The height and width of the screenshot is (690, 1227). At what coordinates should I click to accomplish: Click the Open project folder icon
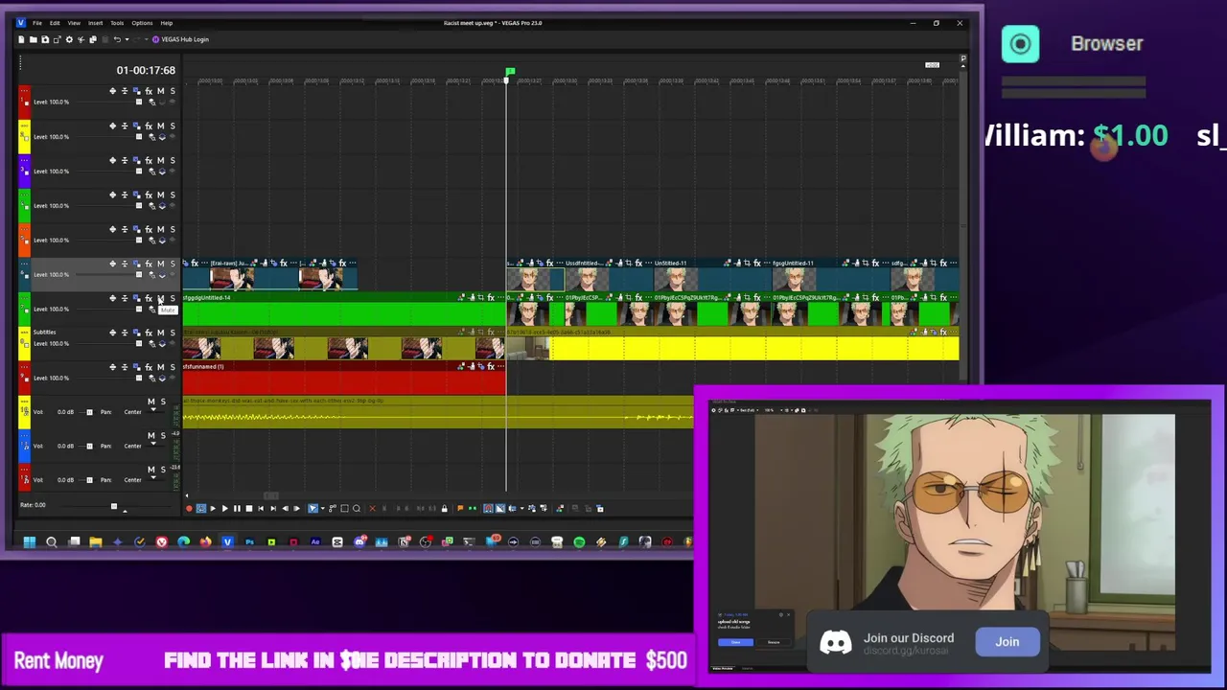coord(34,39)
